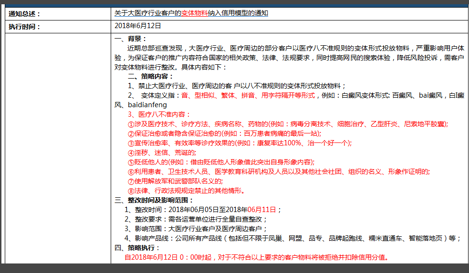
Task: Click the line 4、影响产品线
Action: point(293,238)
